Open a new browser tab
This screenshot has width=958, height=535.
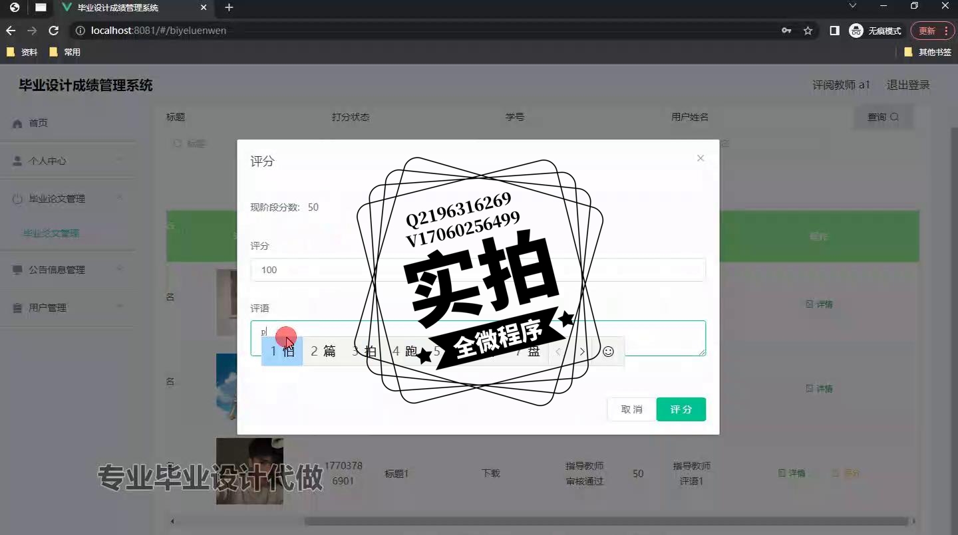[x=229, y=7]
